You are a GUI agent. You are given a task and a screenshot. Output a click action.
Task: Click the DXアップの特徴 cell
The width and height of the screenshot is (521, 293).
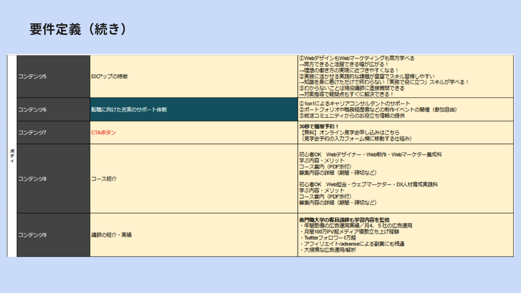tap(193, 76)
